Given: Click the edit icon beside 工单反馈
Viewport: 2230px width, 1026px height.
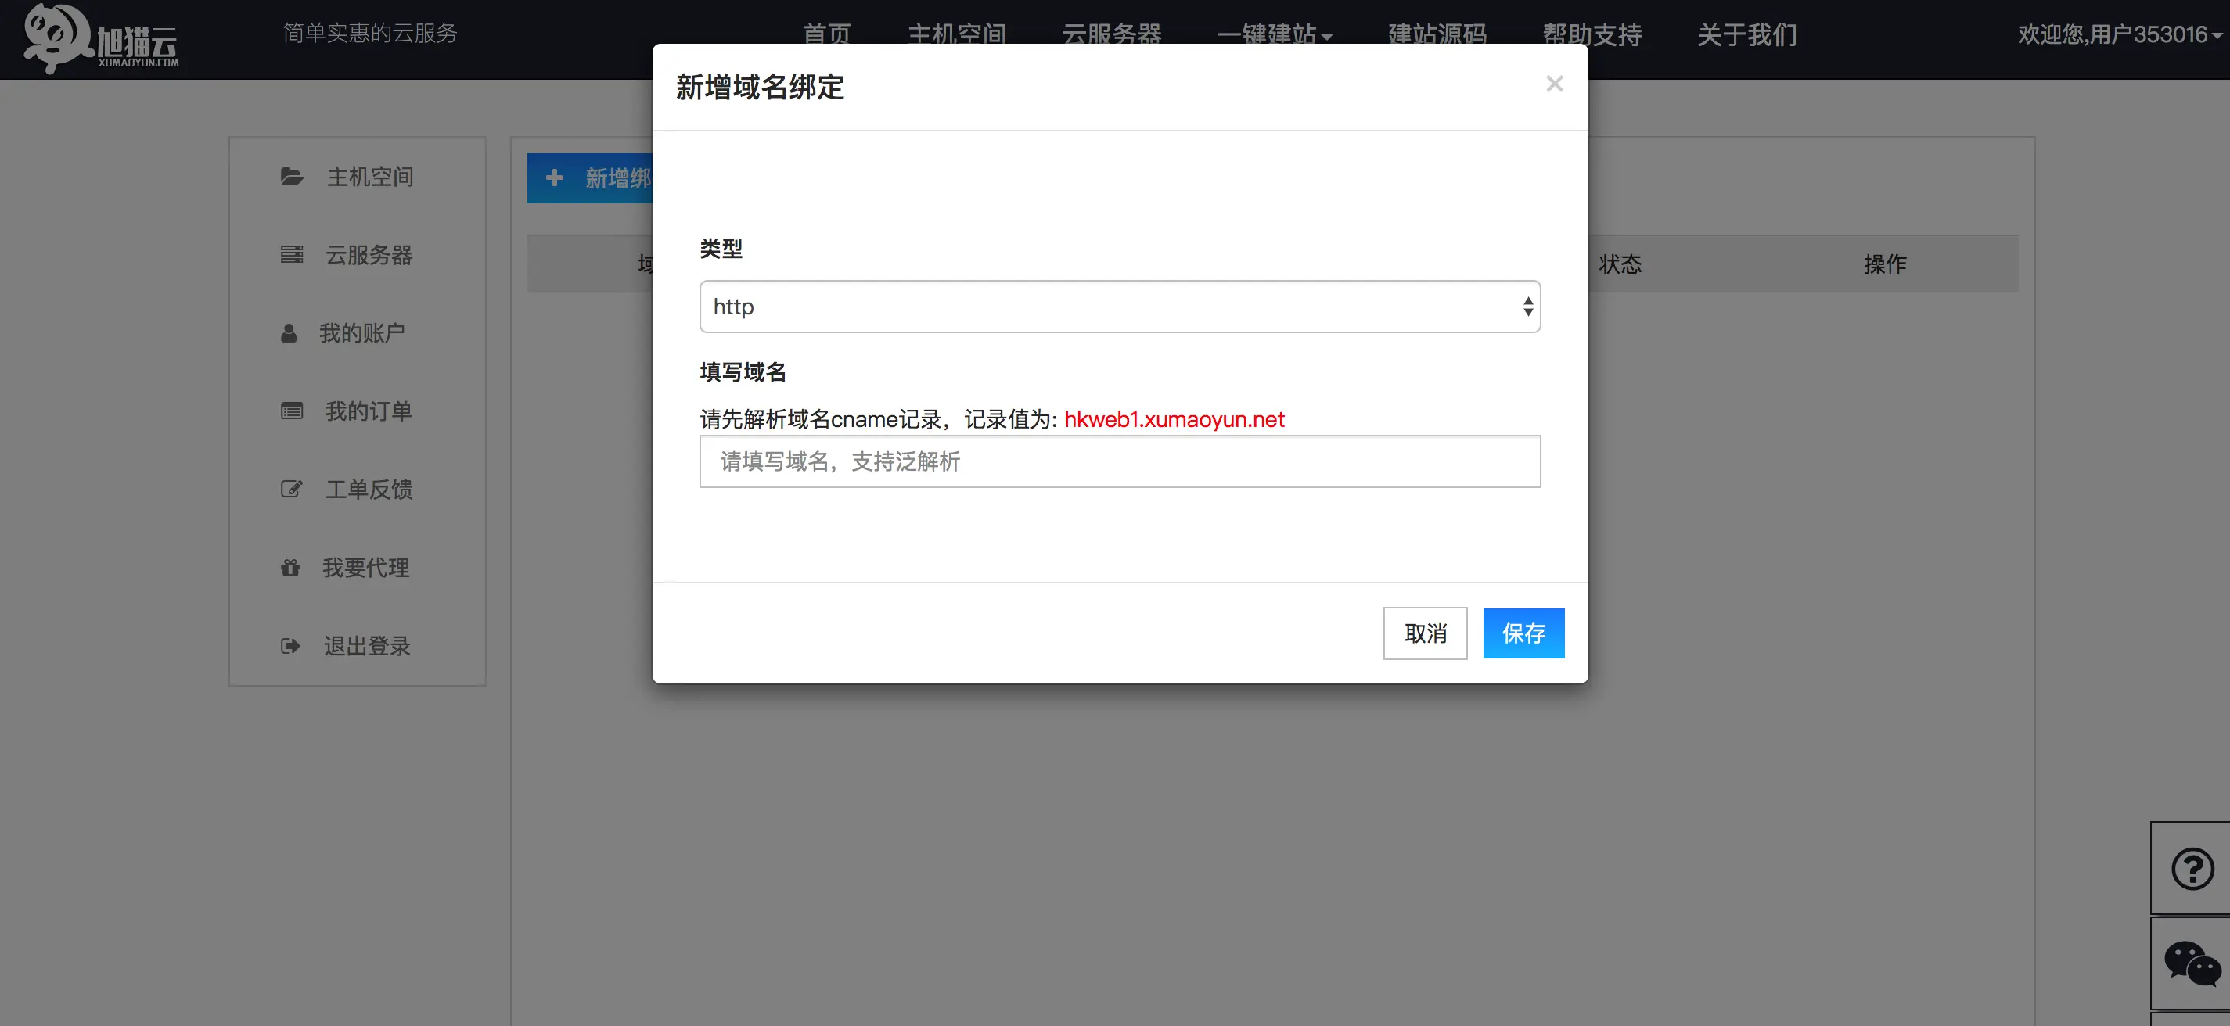Looking at the screenshot, I should [292, 489].
